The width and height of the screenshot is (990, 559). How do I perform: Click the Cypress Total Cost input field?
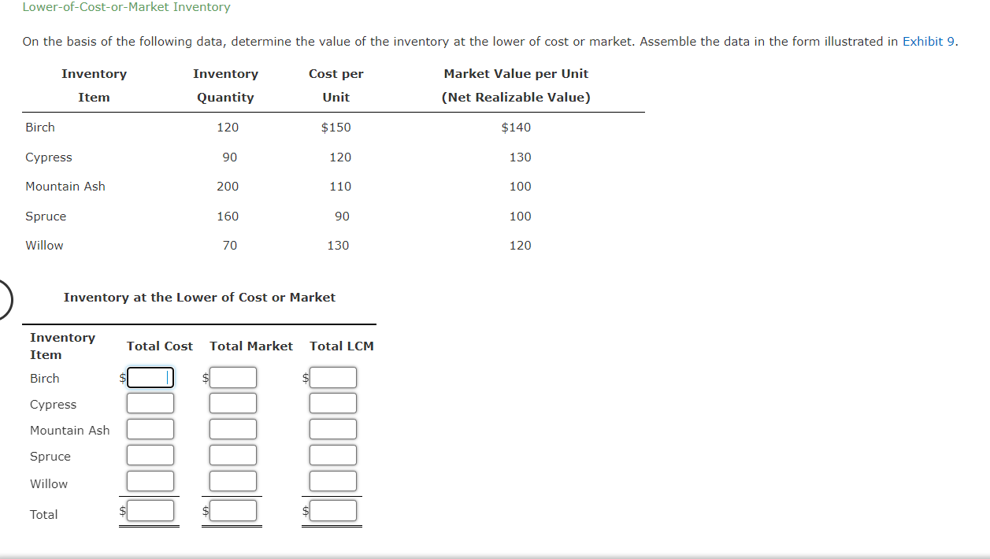[150, 402]
